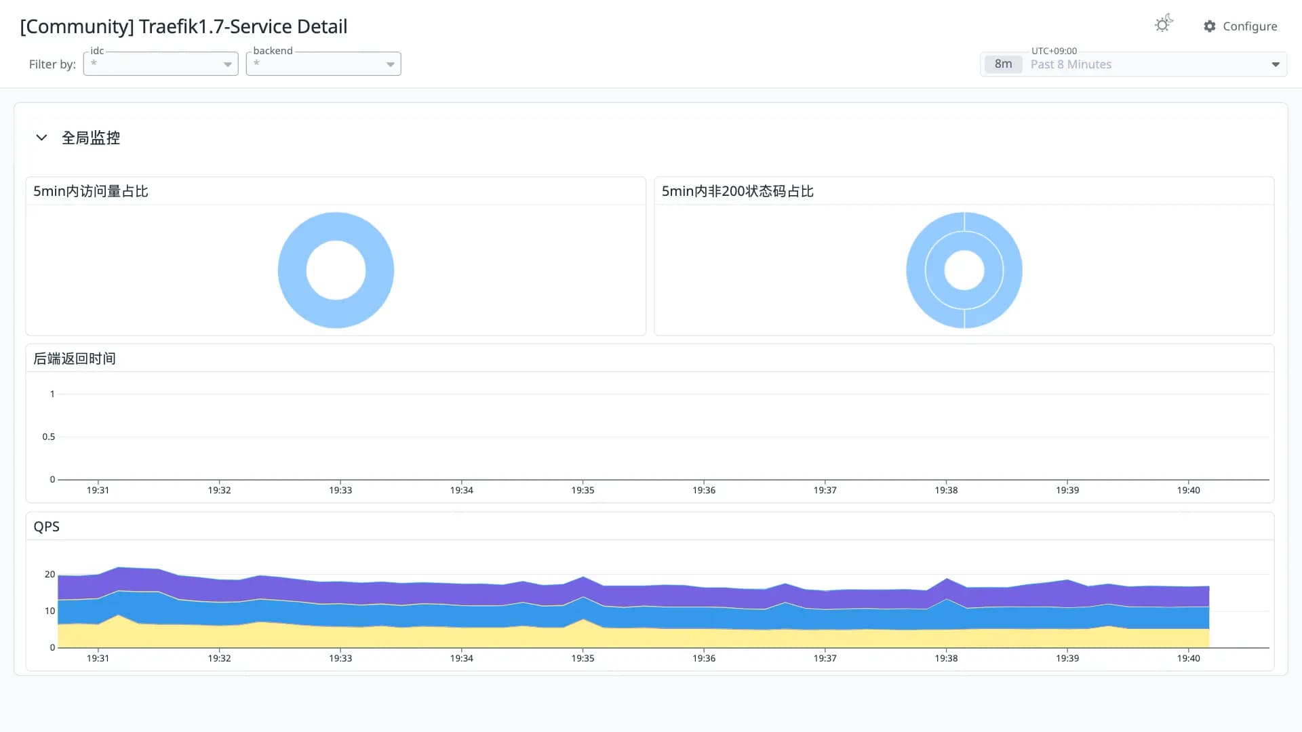
Task: Open the idc filter dropdown
Action: click(161, 64)
